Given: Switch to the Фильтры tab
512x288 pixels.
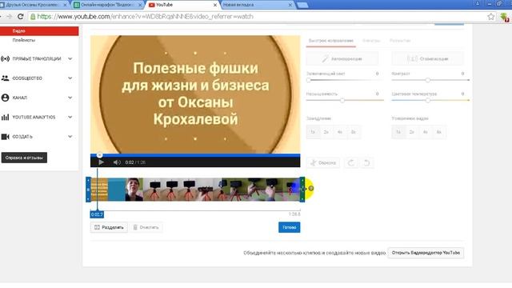Looking at the screenshot, I should point(371,41).
